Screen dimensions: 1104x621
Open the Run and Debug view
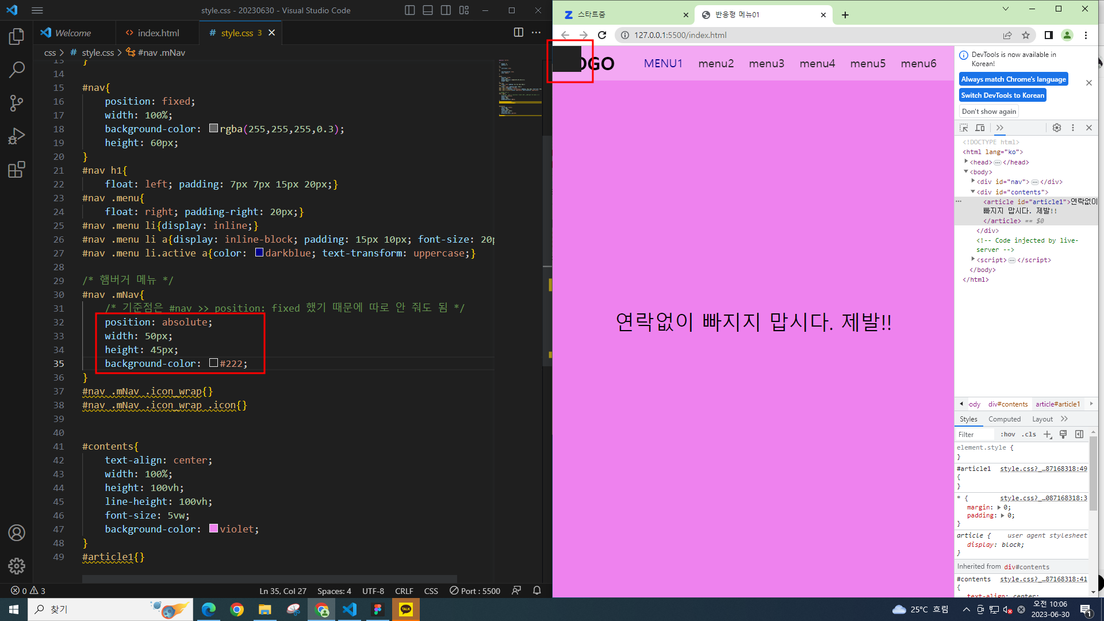pos(17,136)
